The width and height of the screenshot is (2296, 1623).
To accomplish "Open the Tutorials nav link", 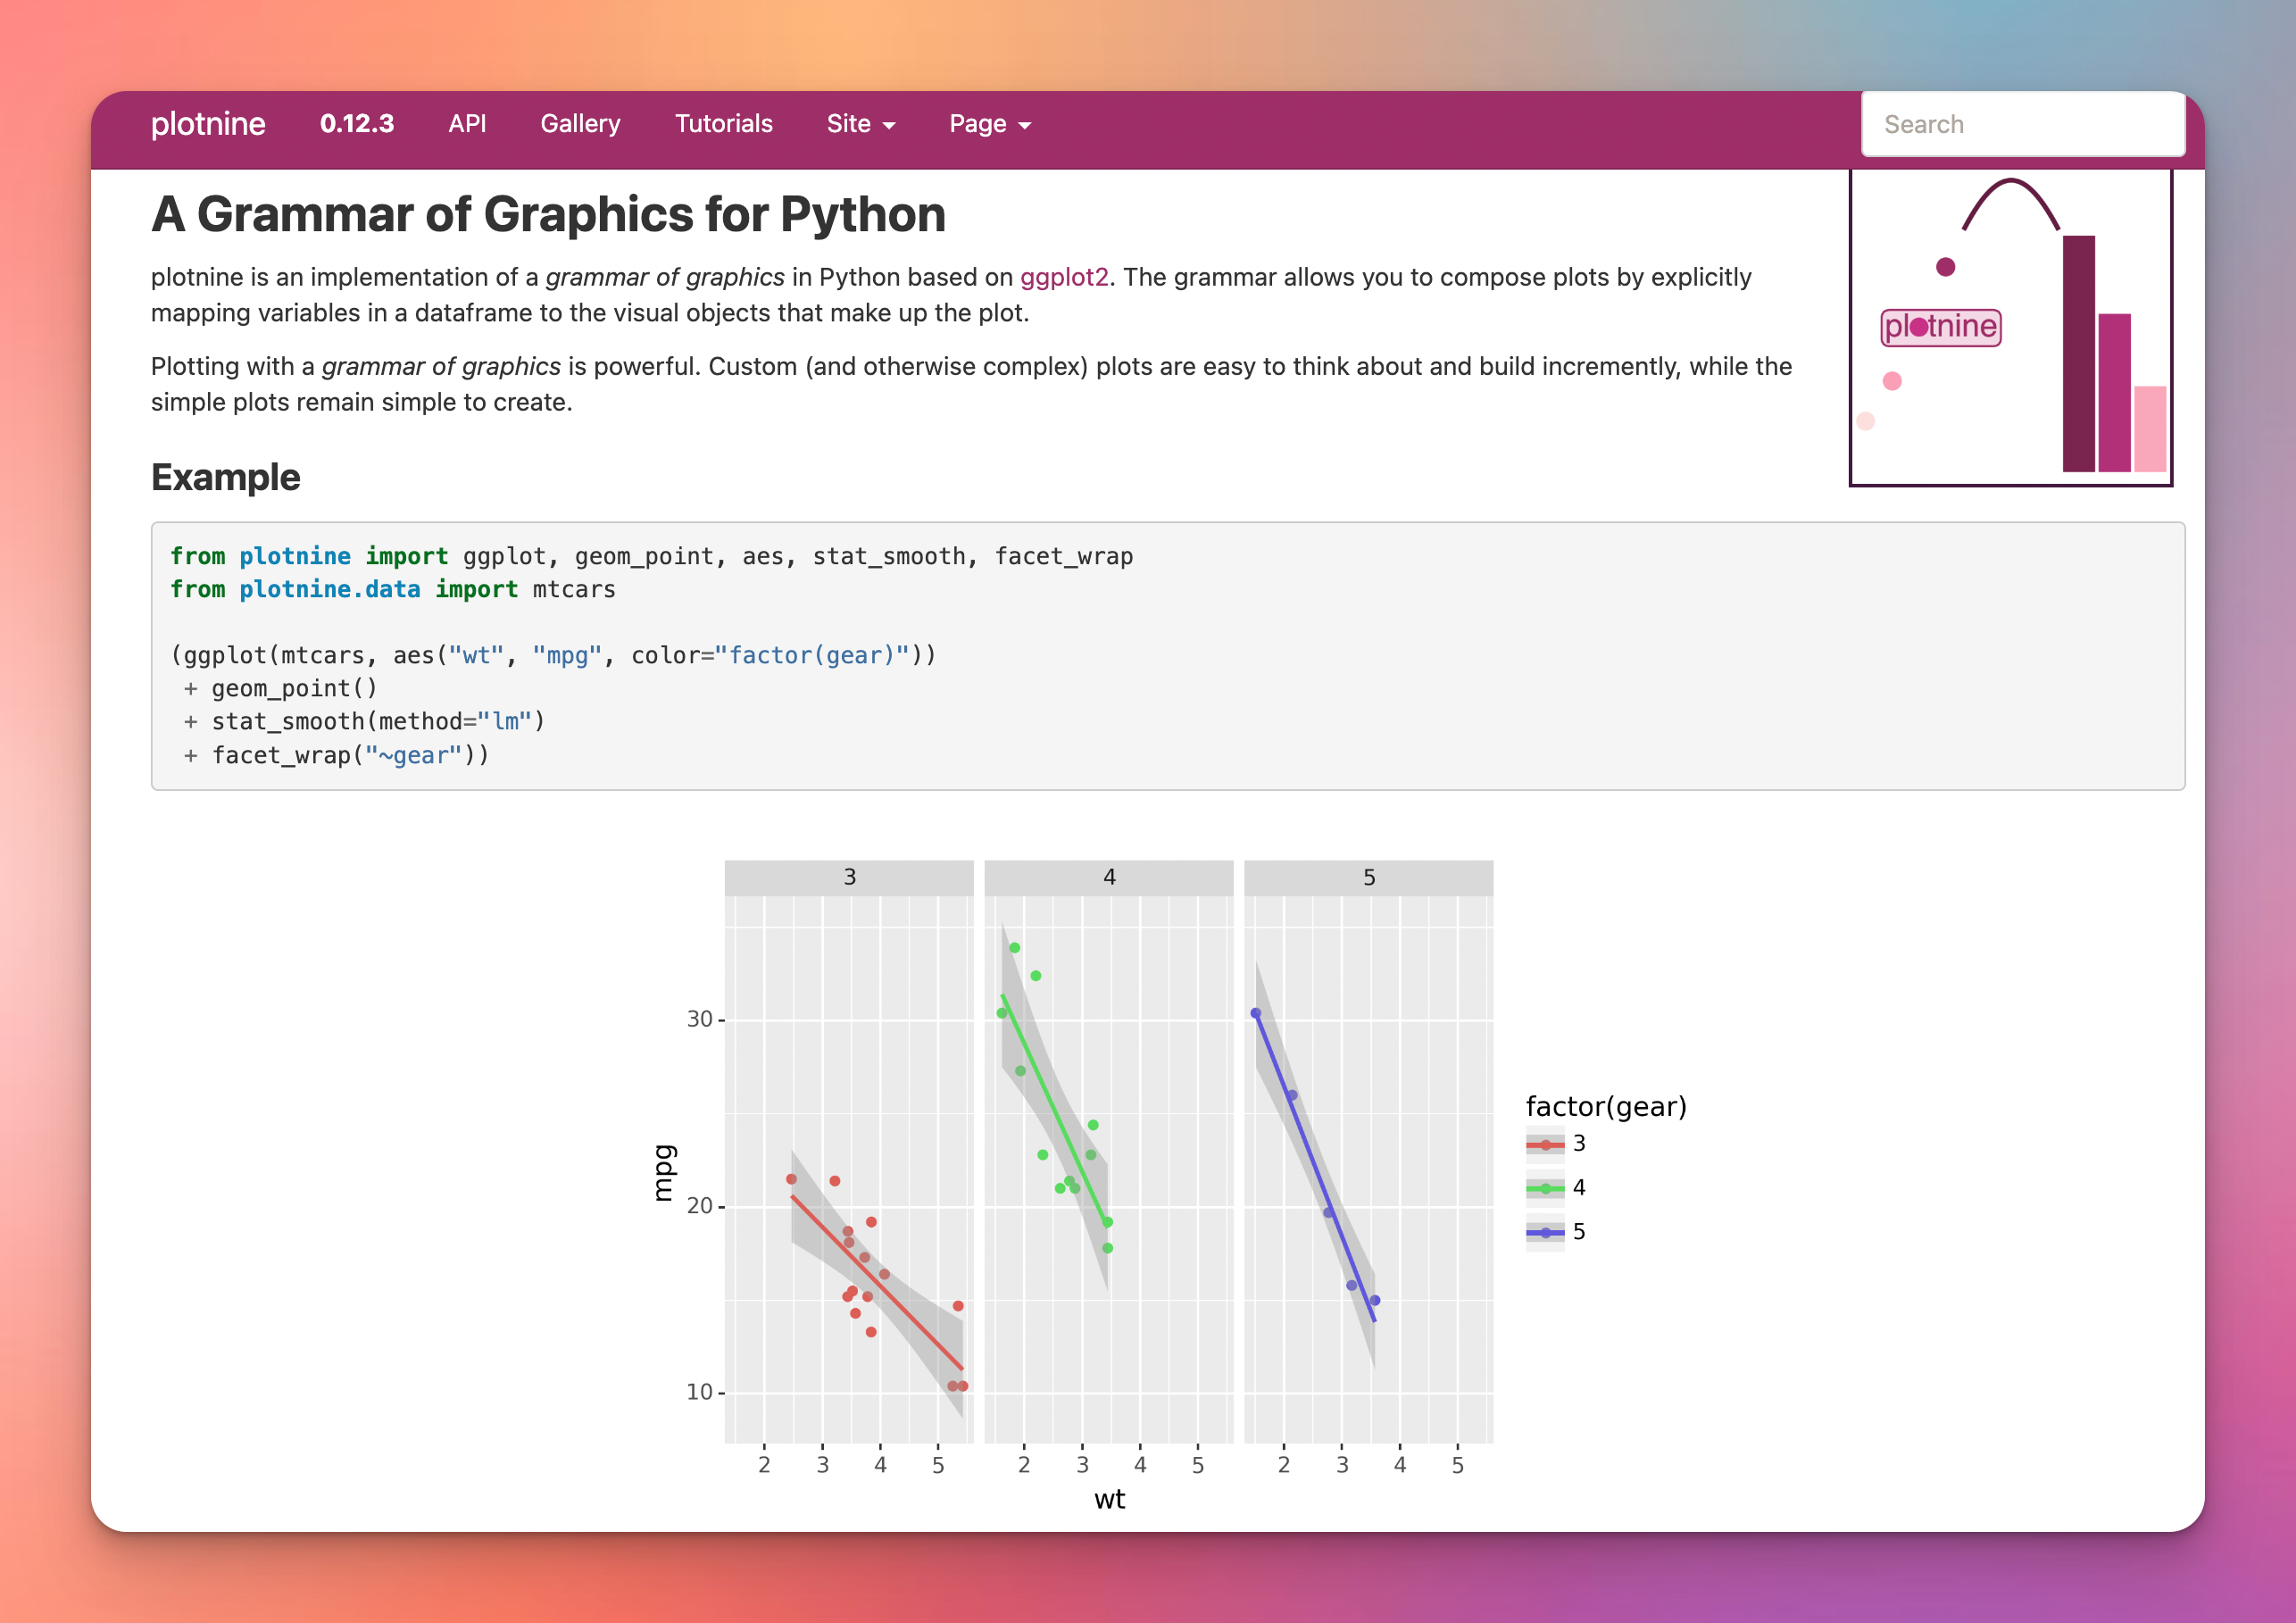I will (x=723, y=124).
